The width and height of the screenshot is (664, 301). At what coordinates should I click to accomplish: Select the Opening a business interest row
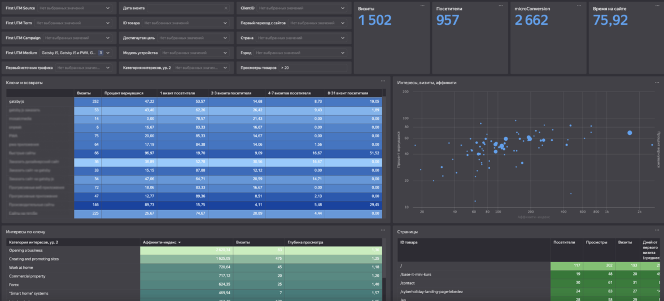coord(26,250)
